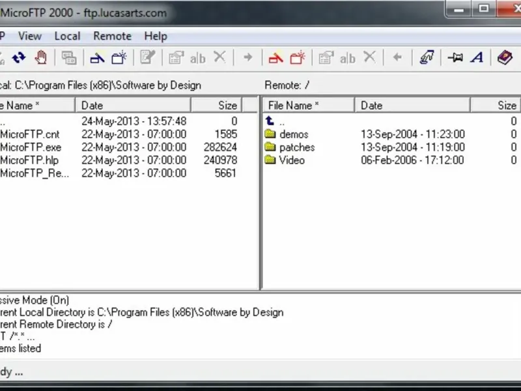Click the folder icon beside patches
521x391 pixels.
pyautogui.click(x=270, y=147)
